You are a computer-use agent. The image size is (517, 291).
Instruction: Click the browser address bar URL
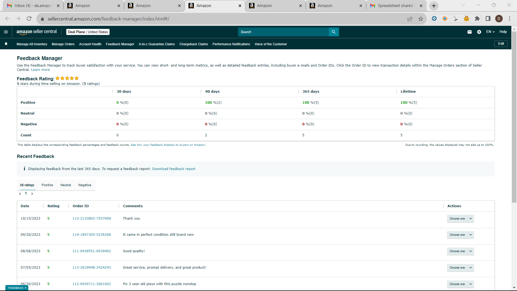[109, 19]
